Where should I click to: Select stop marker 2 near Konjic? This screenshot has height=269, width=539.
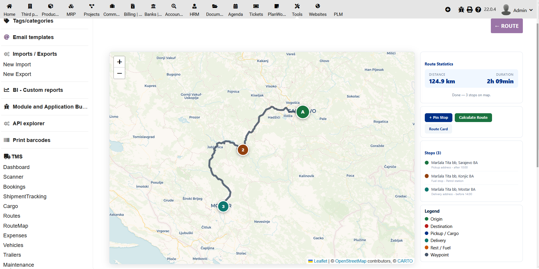click(243, 150)
